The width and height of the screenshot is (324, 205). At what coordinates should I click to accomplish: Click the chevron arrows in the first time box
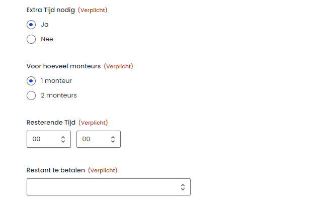63,139
